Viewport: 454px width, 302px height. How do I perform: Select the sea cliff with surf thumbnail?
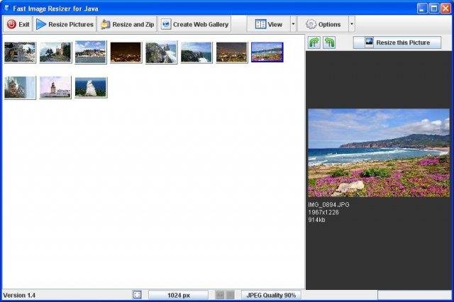pos(196,52)
